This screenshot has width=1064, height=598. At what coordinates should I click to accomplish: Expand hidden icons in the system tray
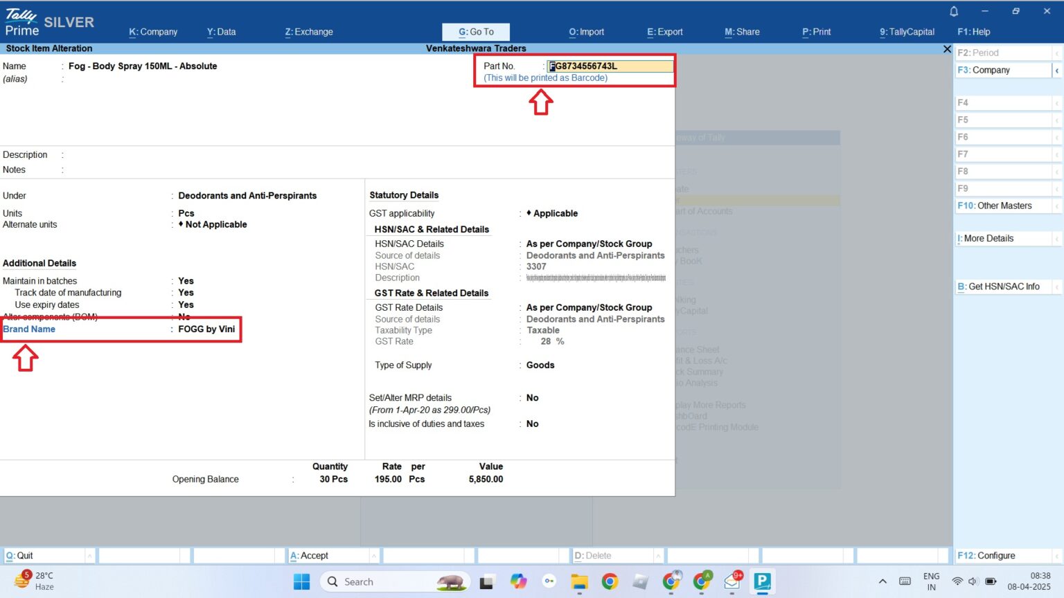pyautogui.click(x=883, y=581)
